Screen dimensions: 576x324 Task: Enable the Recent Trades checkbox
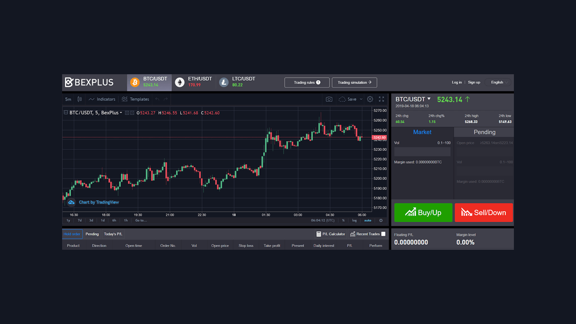pyautogui.click(x=383, y=234)
